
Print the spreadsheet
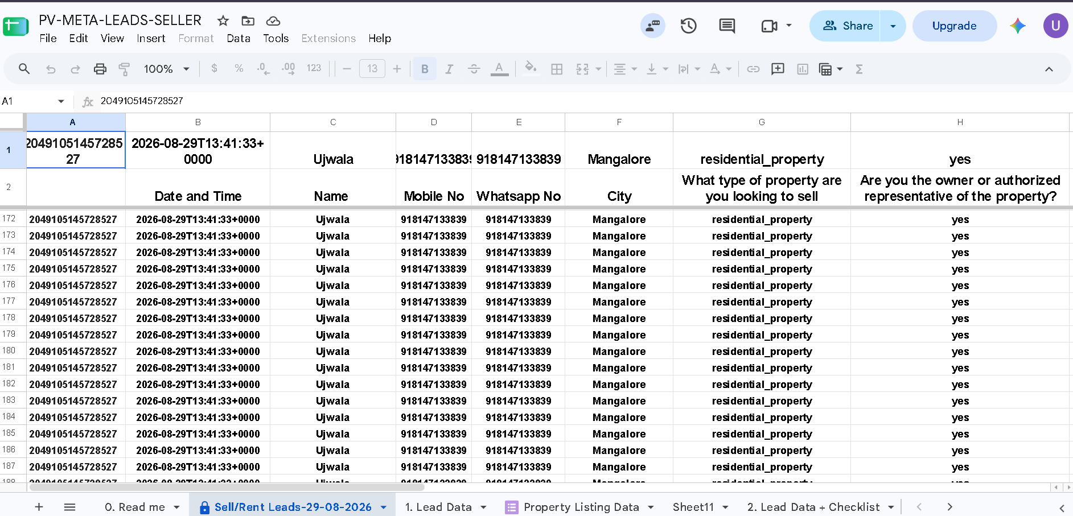tap(100, 69)
